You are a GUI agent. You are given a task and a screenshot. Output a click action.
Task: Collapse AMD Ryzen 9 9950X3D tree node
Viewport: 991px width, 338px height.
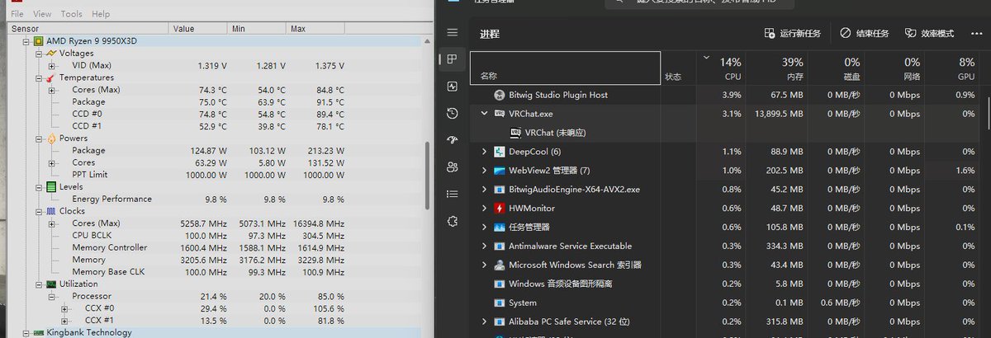click(x=26, y=40)
